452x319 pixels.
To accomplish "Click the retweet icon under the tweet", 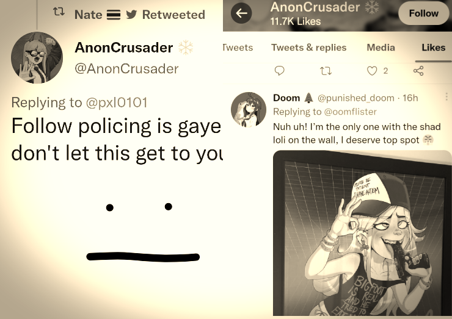I will tap(326, 71).
